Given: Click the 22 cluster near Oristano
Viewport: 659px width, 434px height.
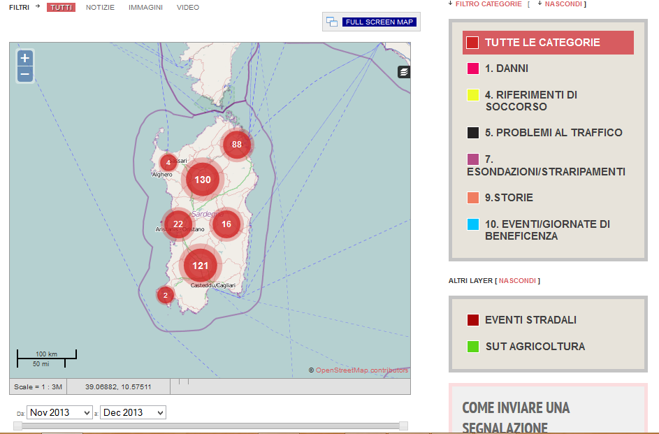Looking at the screenshot, I should pyautogui.click(x=178, y=224).
